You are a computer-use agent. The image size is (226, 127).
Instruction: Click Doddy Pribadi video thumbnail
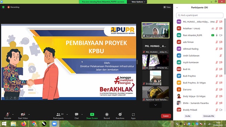click(155, 78)
